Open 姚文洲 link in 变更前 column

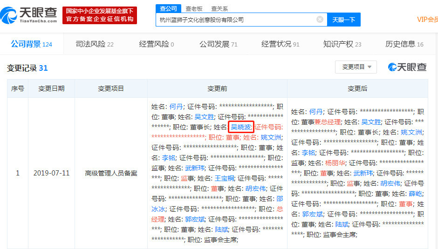click(271, 137)
